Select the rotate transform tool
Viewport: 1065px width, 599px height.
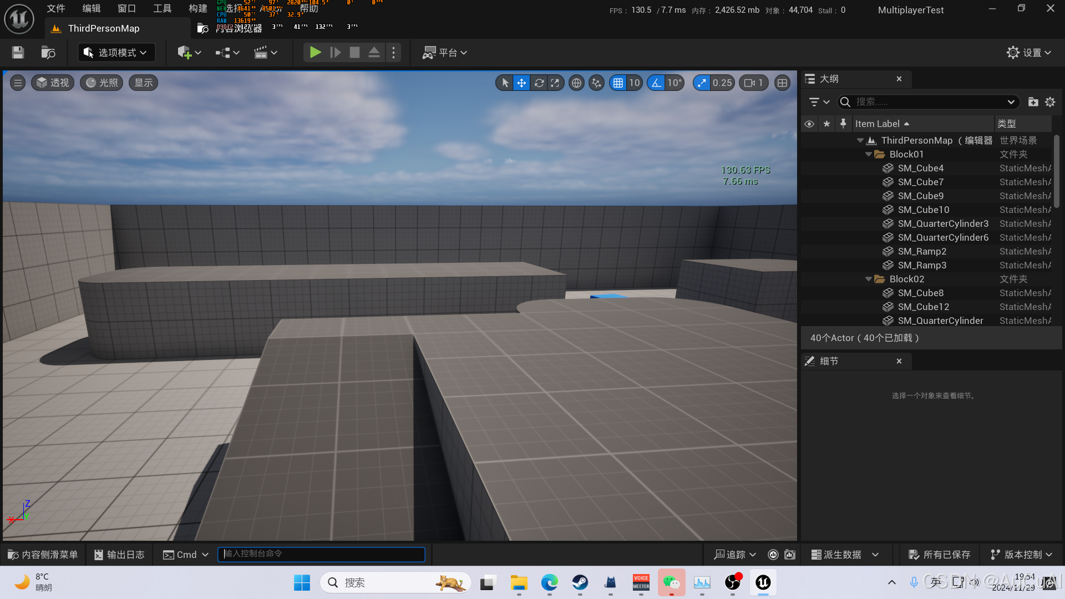click(539, 83)
